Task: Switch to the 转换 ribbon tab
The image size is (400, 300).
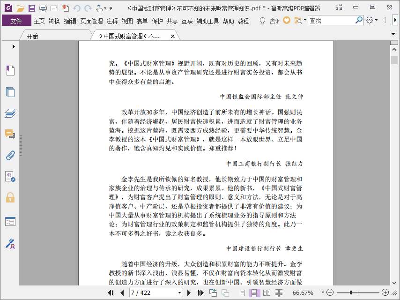Action: click(54, 21)
